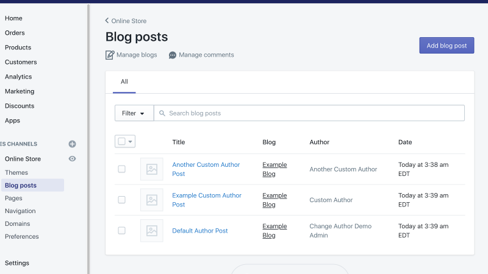Open Products in the sidebar
The height and width of the screenshot is (274, 488).
click(18, 47)
